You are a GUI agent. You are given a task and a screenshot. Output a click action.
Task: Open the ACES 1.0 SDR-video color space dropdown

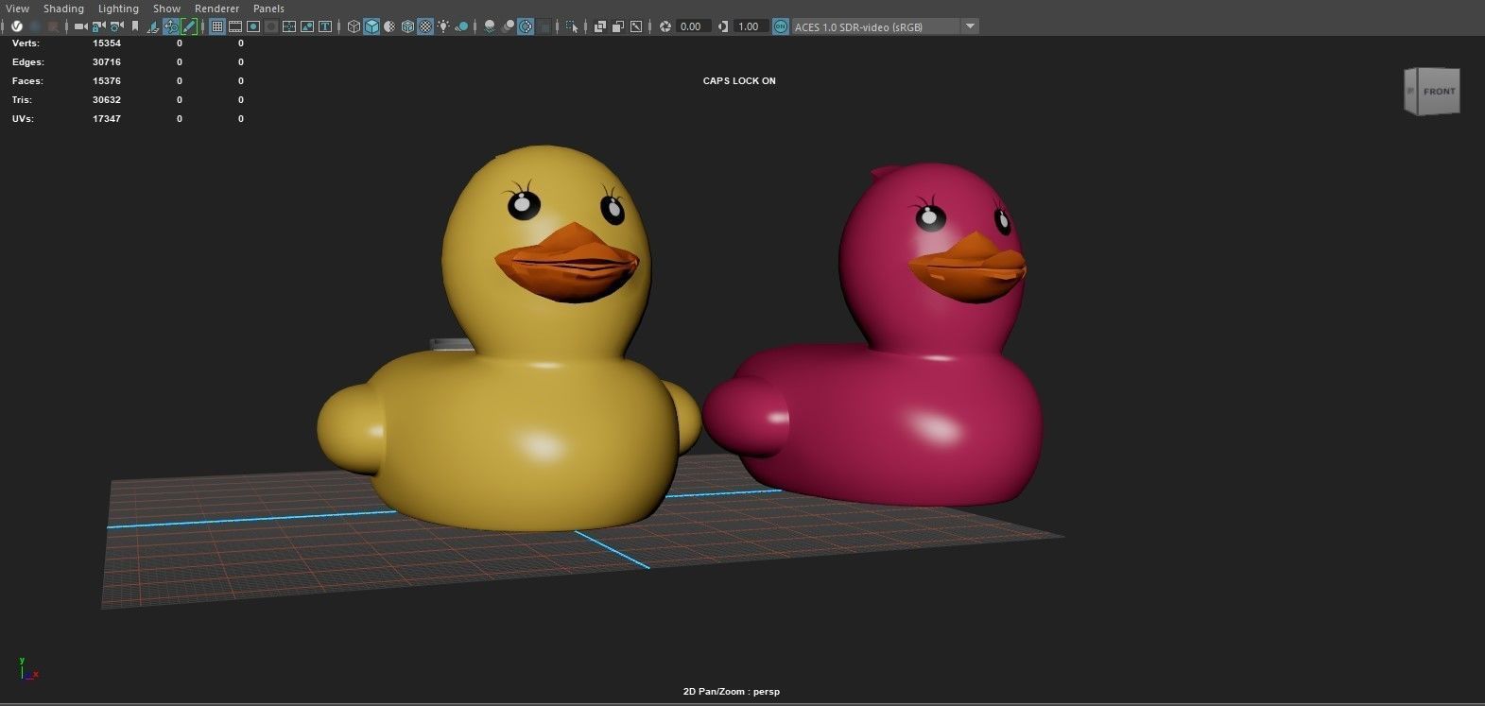[x=886, y=26]
